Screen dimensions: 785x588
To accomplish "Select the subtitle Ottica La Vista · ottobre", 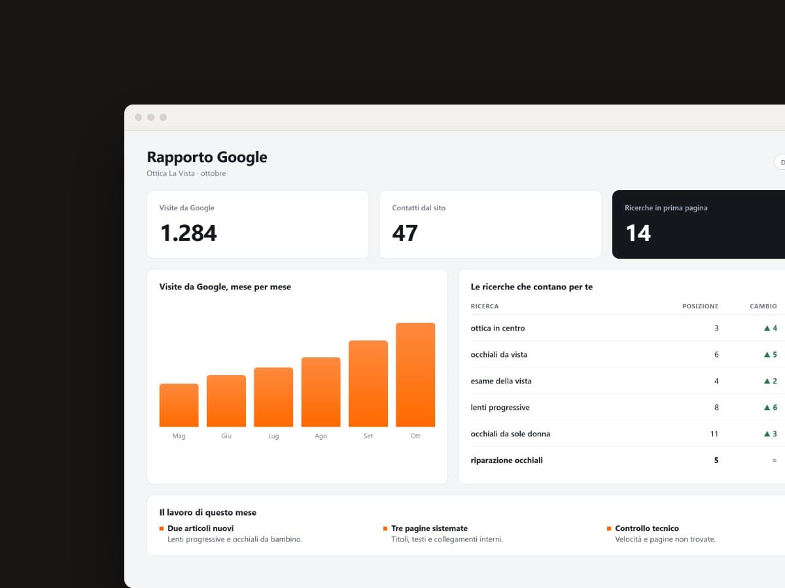I will (x=186, y=174).
